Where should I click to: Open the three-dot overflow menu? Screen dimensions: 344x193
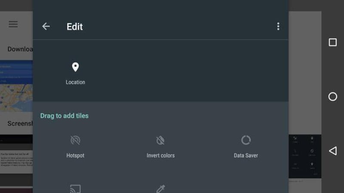point(278,27)
